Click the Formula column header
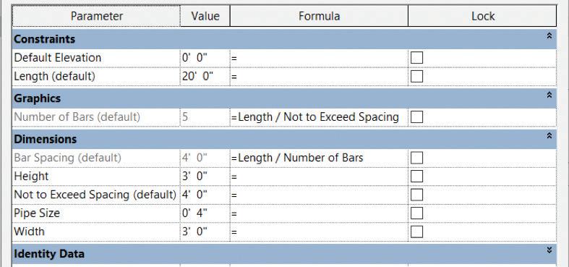Viewport: 569px width, 267px height. click(319, 16)
